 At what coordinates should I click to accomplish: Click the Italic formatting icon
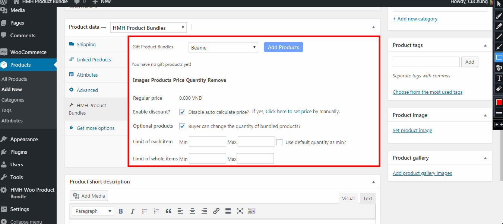tap(133, 211)
